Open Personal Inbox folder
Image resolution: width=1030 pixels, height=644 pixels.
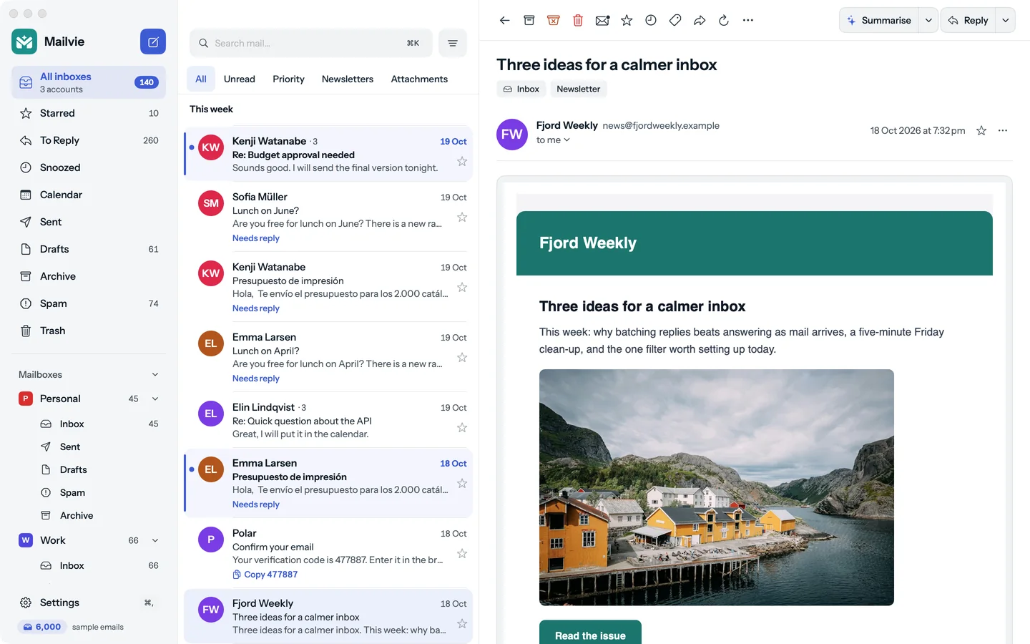click(x=99, y=424)
